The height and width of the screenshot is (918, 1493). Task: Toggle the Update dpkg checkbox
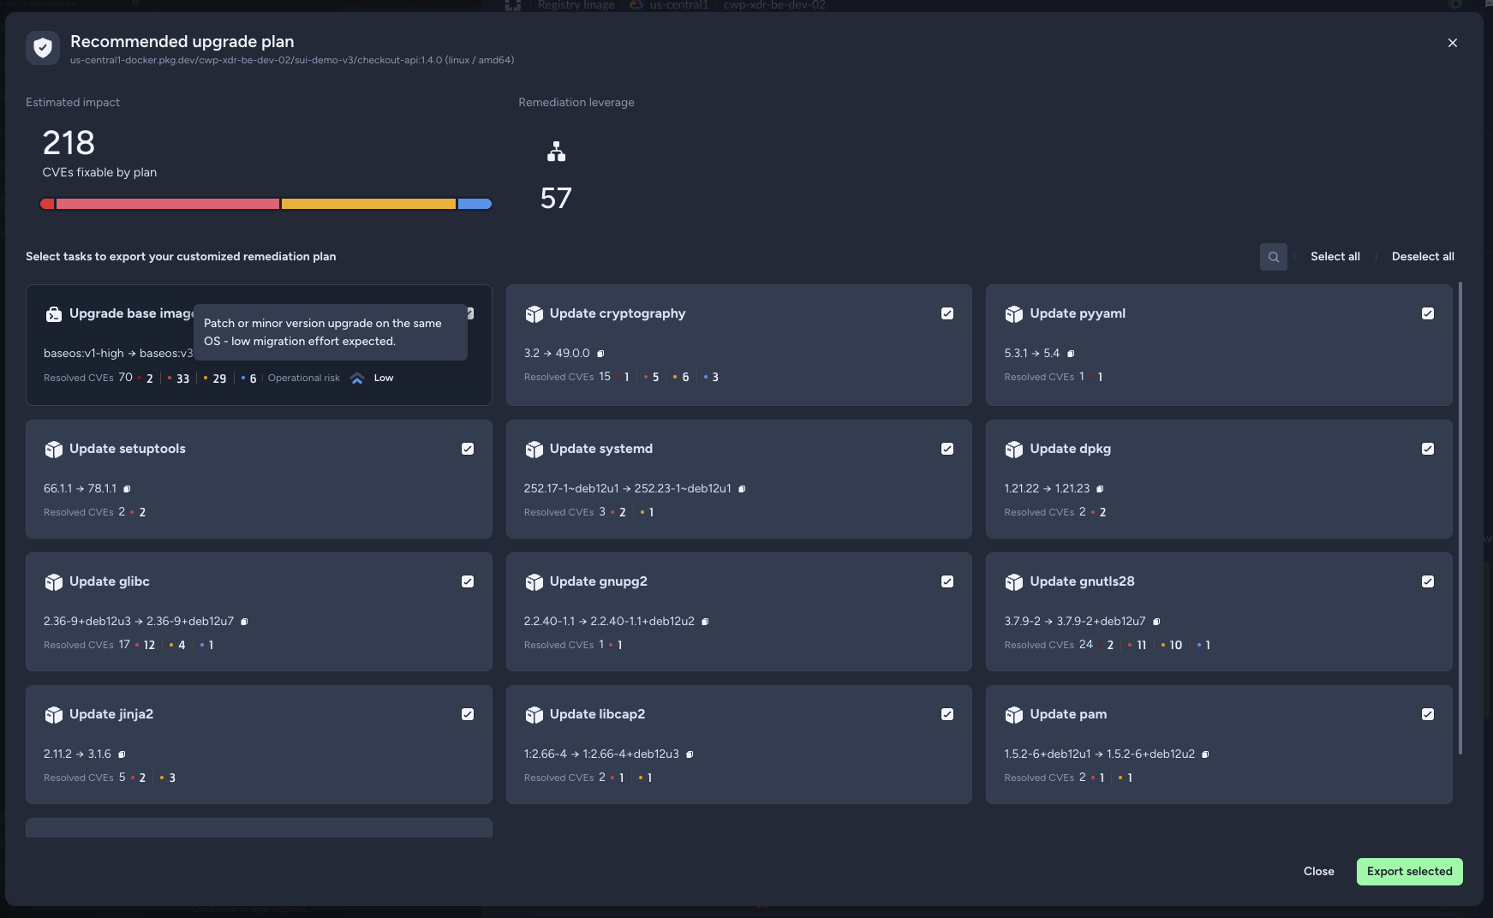[1428, 449]
